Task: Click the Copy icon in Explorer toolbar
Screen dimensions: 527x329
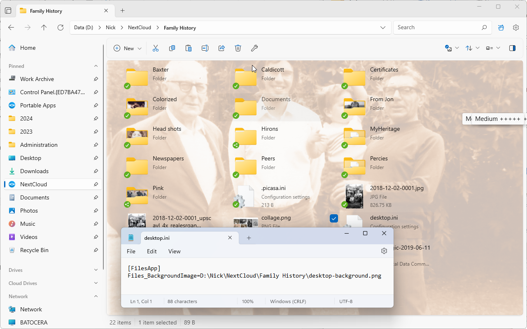Action: [172, 48]
